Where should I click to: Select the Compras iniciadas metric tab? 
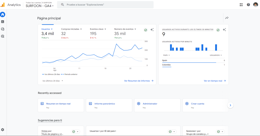71,29
